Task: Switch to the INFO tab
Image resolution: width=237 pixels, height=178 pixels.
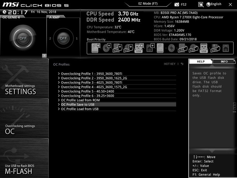Action: [x=224, y=61]
